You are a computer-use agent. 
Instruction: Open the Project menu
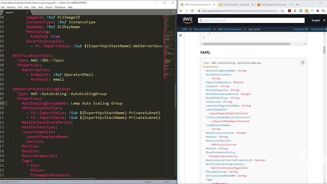click(x=49, y=7)
